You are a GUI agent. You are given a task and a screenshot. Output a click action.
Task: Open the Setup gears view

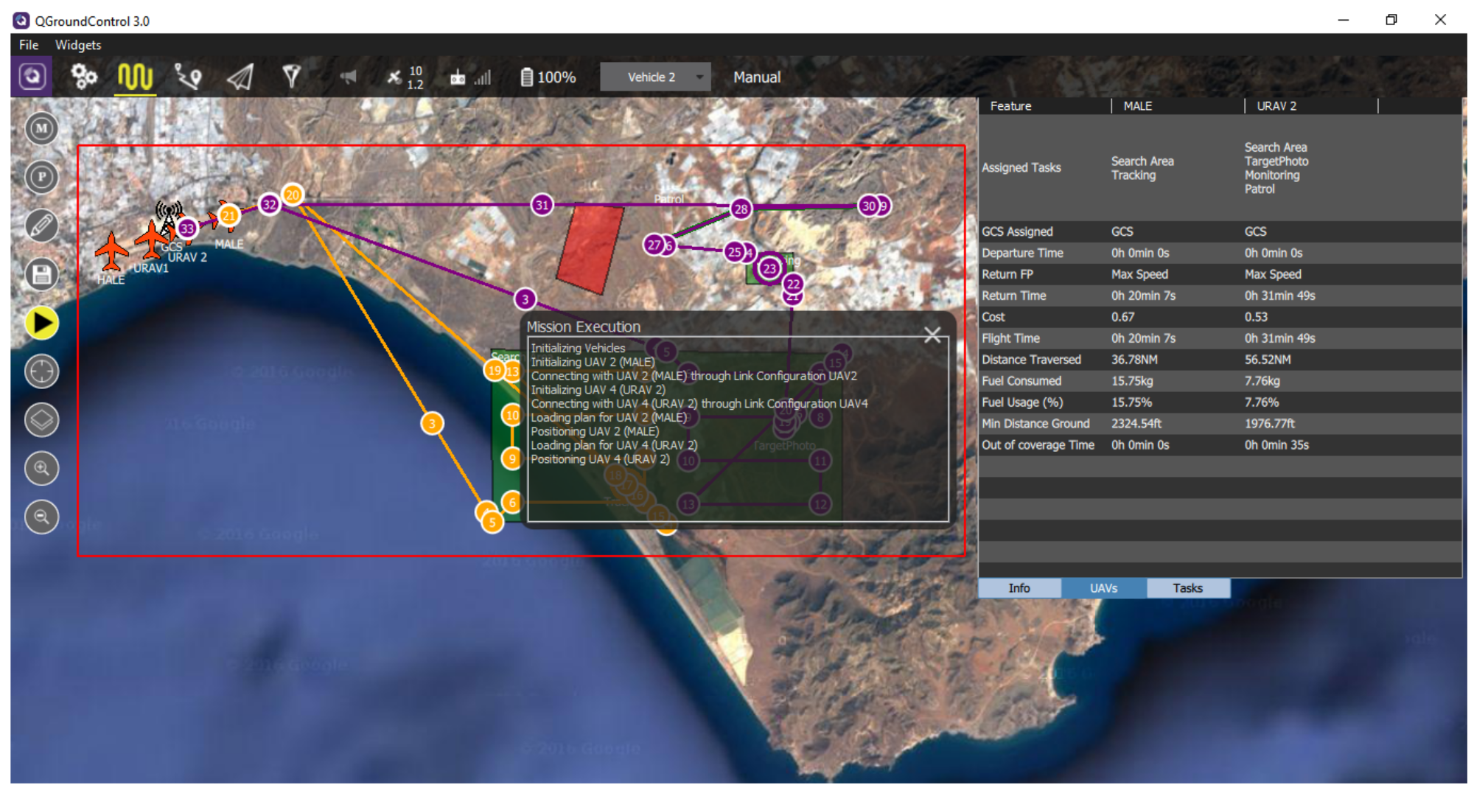[83, 77]
